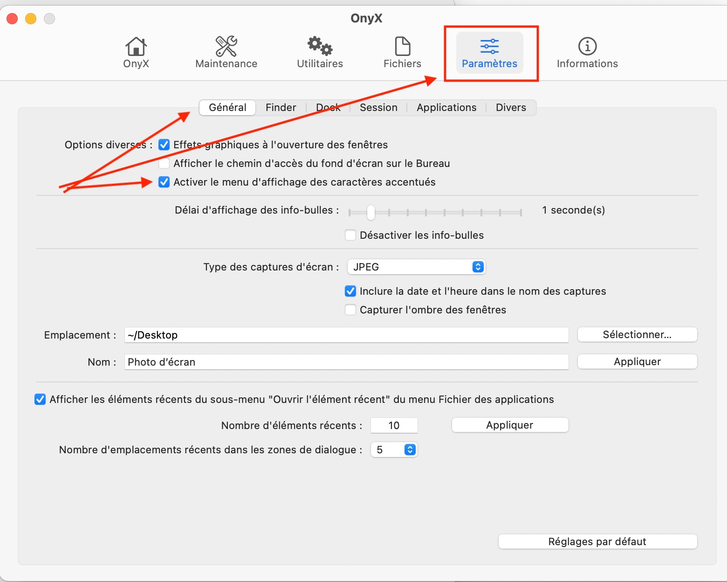The image size is (727, 582).
Task: Open the Informations icon
Action: [587, 47]
